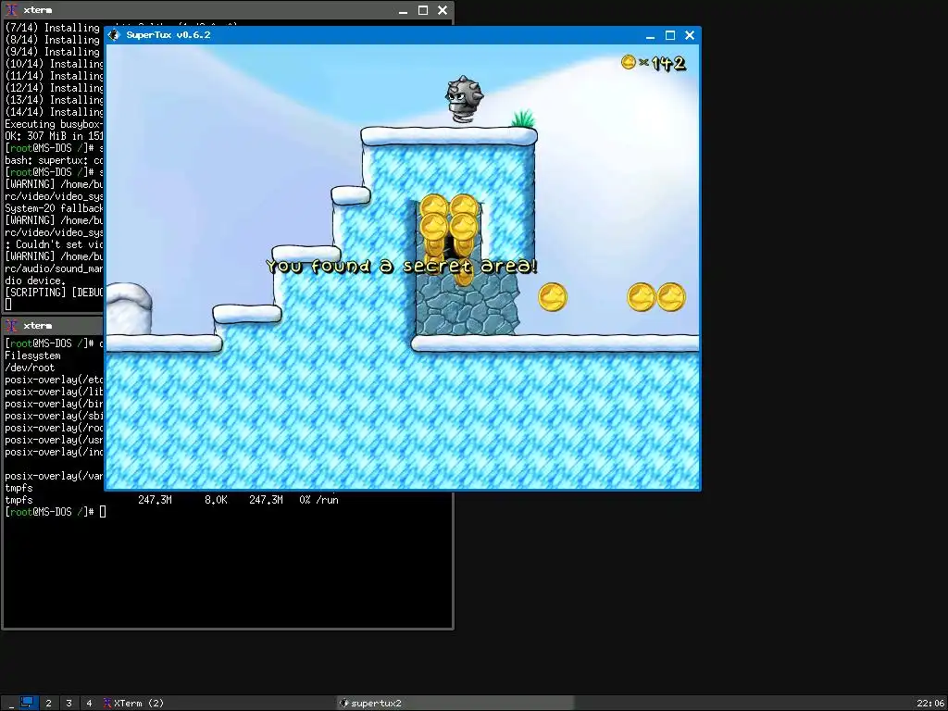Click the green grass tuft on the ice ledge
This screenshot has width=948, height=711.
(x=524, y=118)
